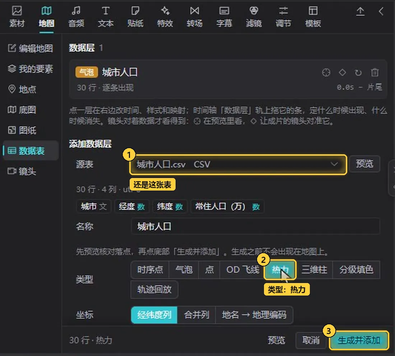Open the 转场 transitions tab

(195, 17)
